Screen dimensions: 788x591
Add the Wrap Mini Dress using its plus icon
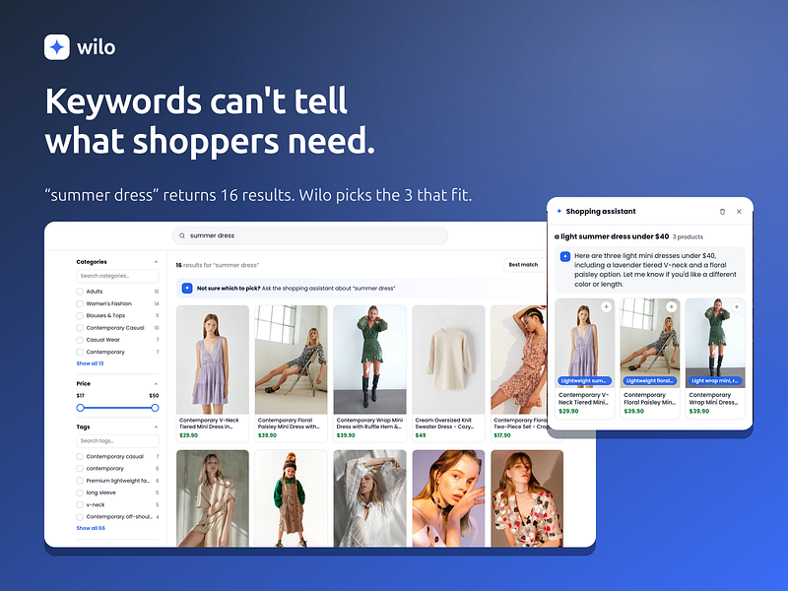coord(737,306)
